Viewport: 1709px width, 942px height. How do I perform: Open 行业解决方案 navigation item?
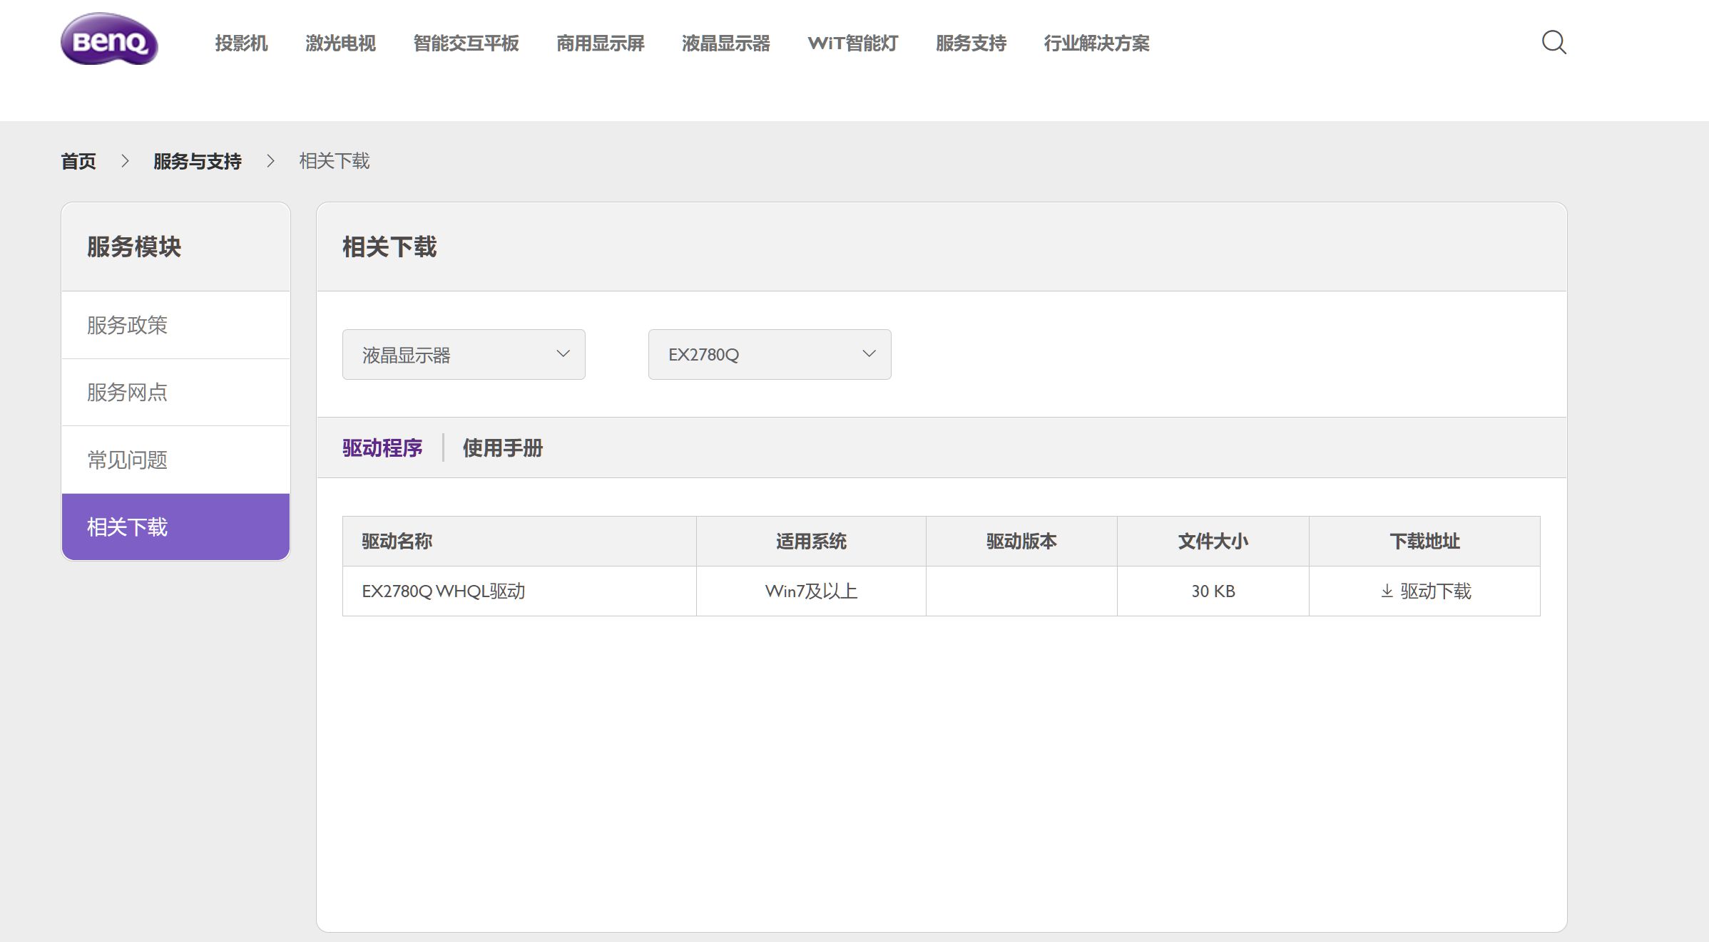point(1096,43)
